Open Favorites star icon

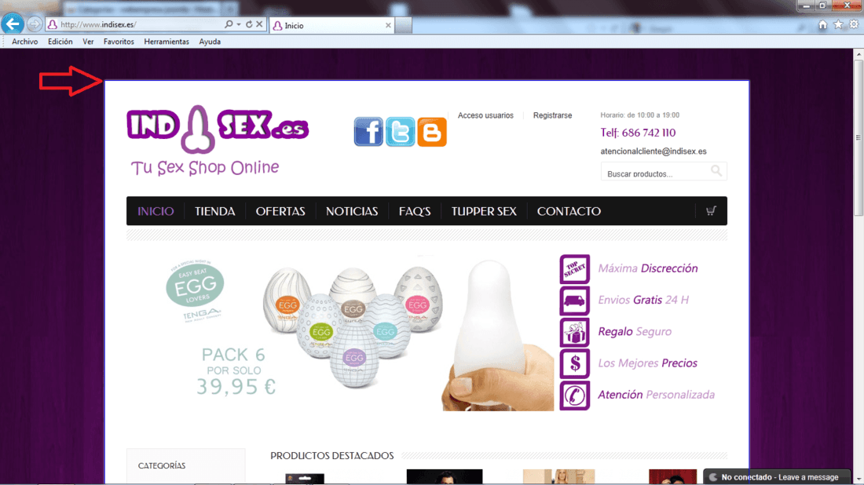tap(838, 24)
